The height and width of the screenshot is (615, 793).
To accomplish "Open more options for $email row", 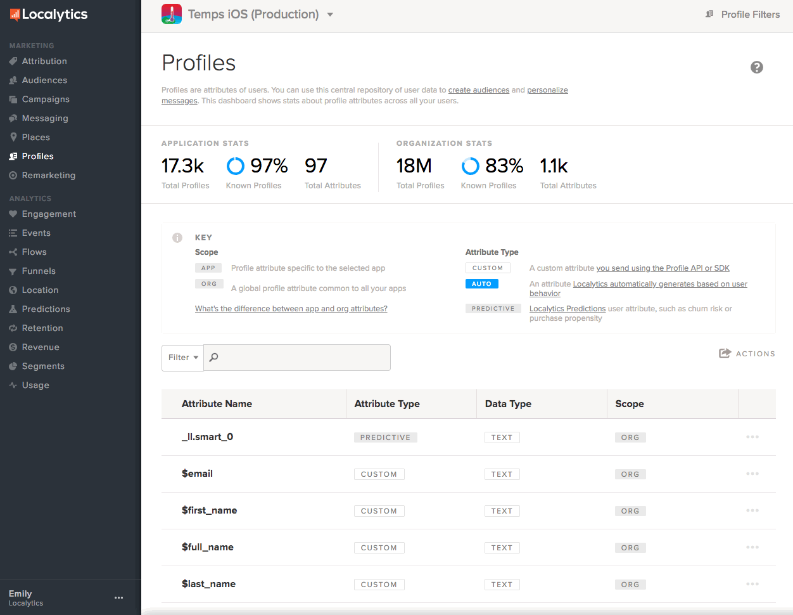I will pos(752,474).
